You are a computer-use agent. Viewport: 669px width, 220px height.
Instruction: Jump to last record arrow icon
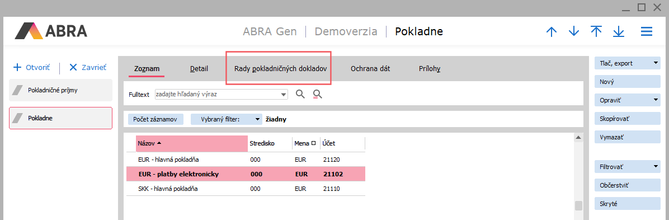click(x=618, y=31)
